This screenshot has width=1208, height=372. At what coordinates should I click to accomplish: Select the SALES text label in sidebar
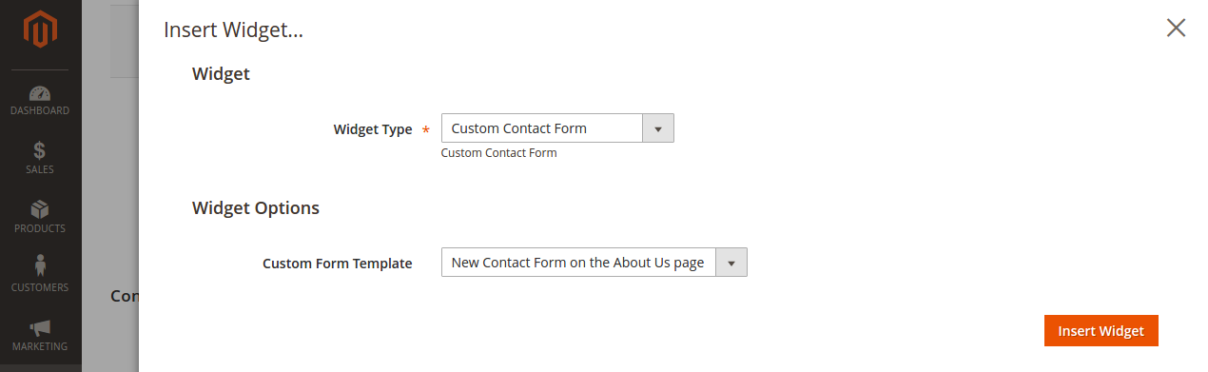tap(40, 169)
